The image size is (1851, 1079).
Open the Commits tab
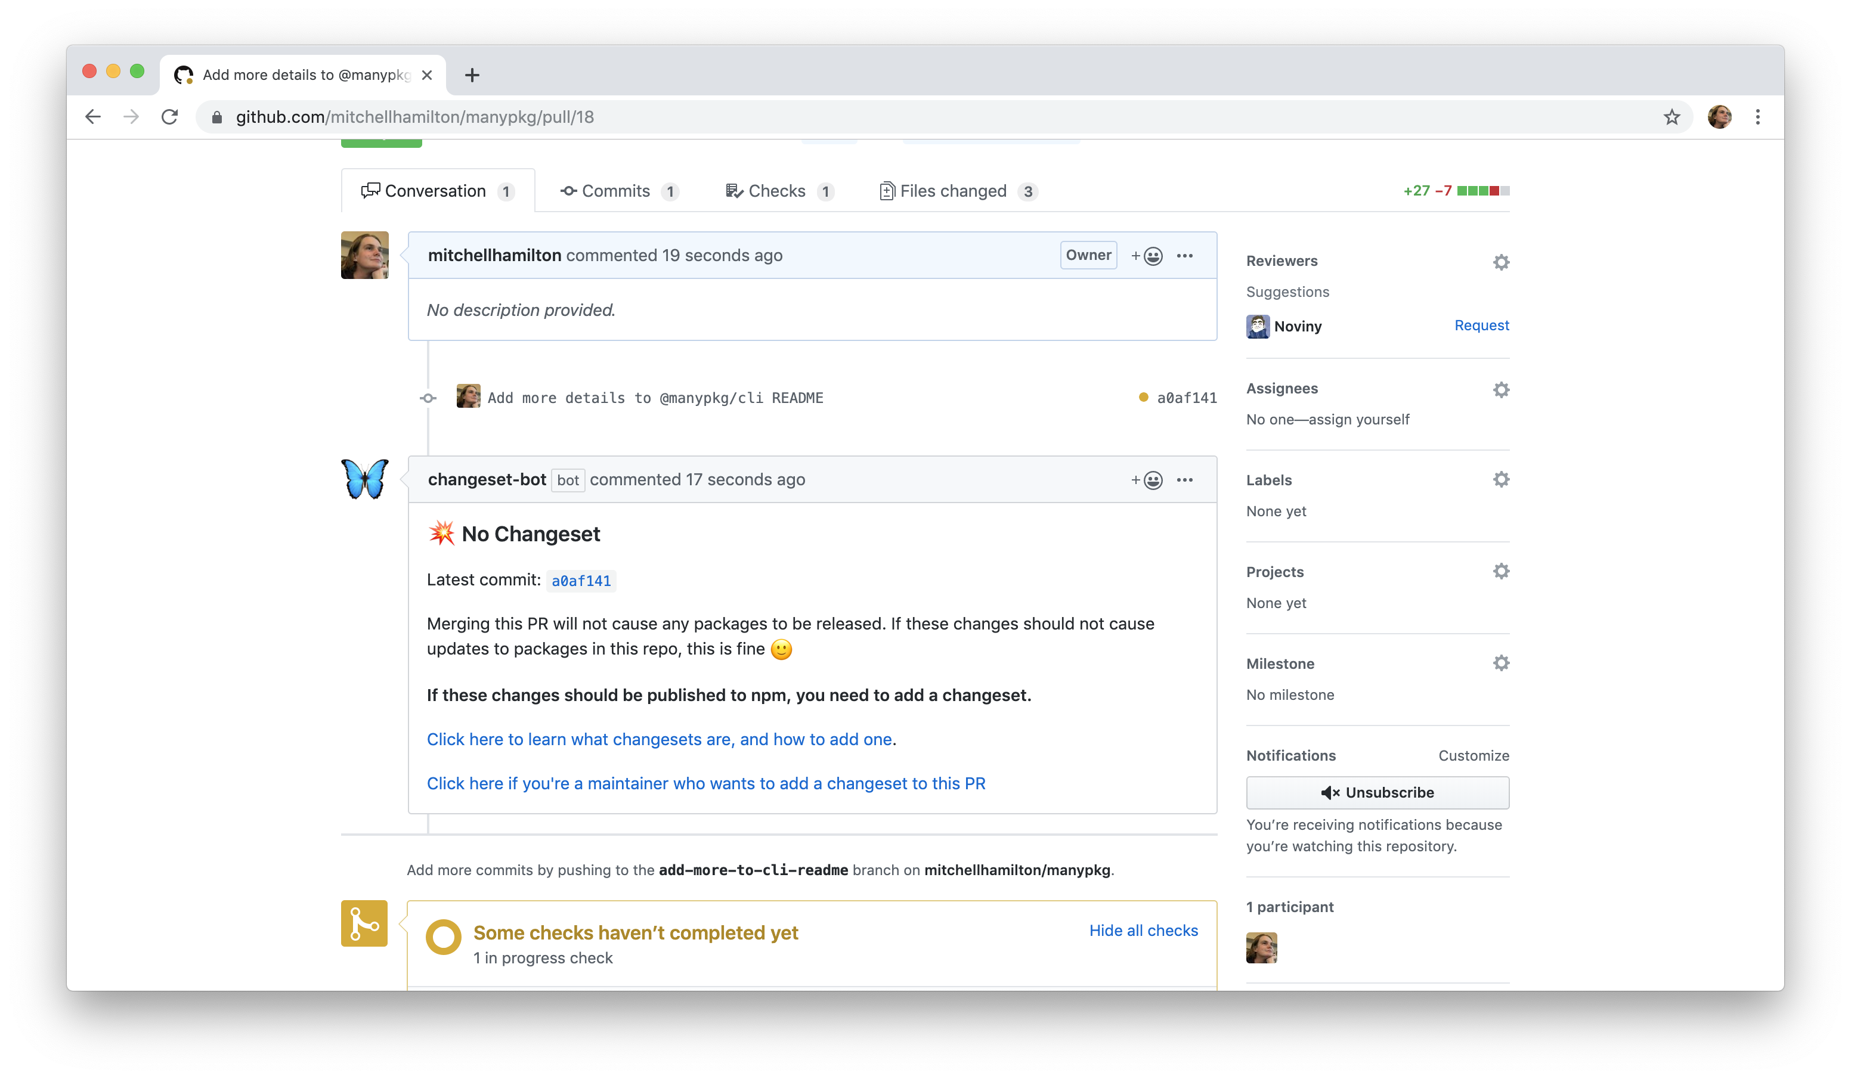point(622,190)
